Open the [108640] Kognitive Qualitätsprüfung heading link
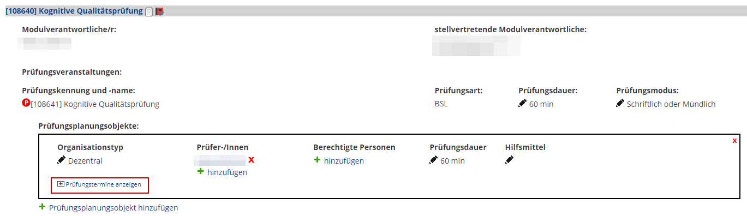The width and height of the screenshot is (747, 216). [x=74, y=11]
